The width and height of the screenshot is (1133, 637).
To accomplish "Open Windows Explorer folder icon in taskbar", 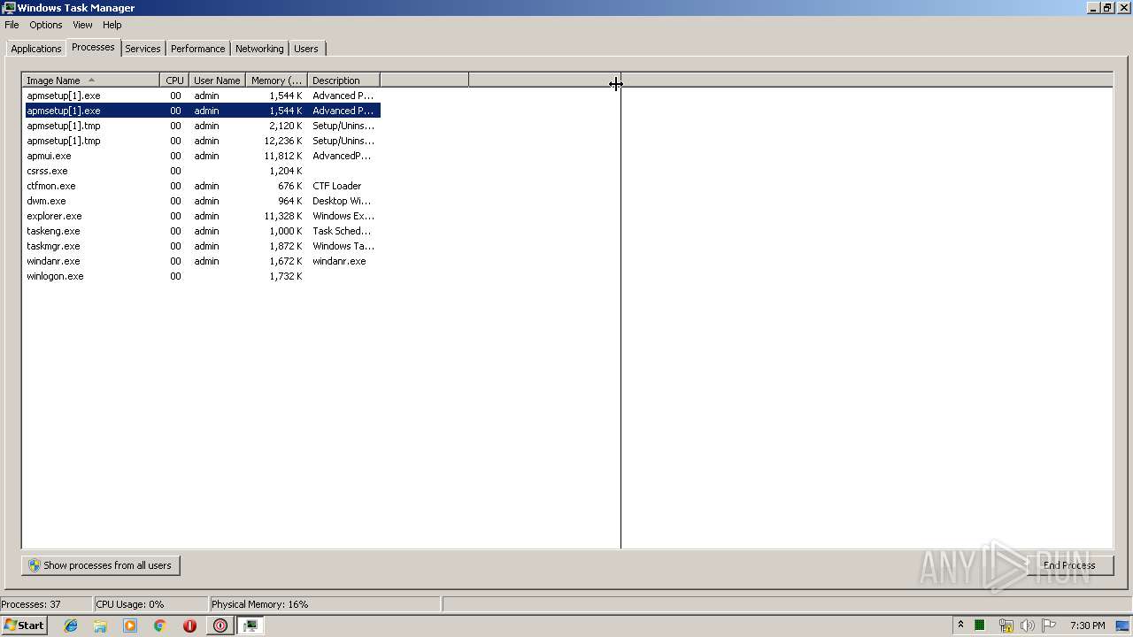I will tap(100, 625).
